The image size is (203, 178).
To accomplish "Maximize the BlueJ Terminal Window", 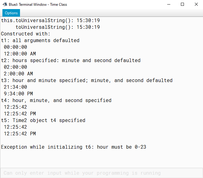I will point(182,5).
